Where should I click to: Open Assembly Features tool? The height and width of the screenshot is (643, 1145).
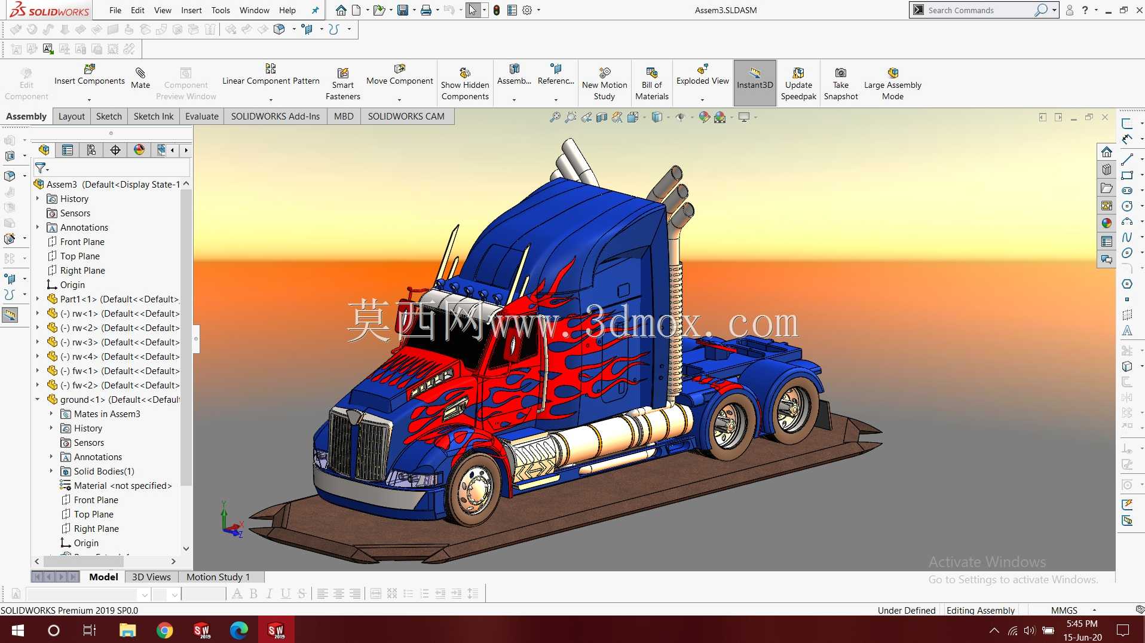click(514, 74)
